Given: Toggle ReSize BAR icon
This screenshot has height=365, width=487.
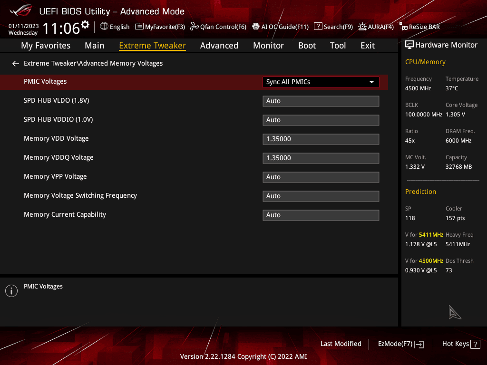Looking at the screenshot, I should click(x=403, y=27).
